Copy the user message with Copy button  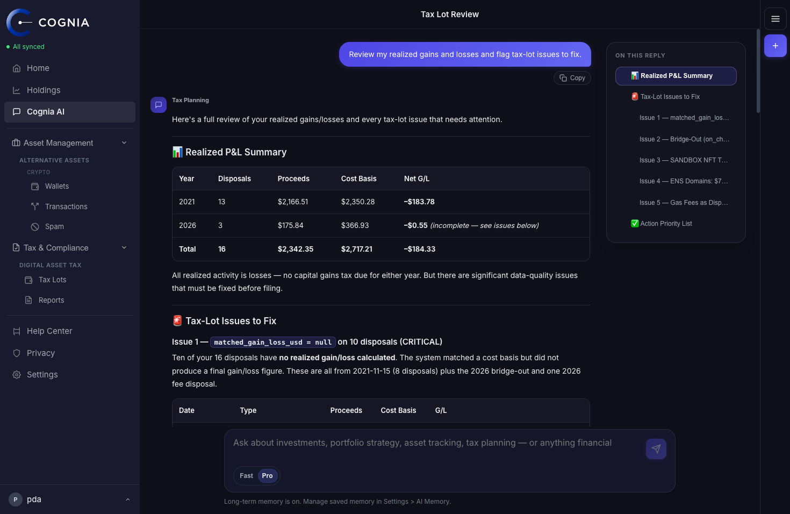[x=572, y=78]
